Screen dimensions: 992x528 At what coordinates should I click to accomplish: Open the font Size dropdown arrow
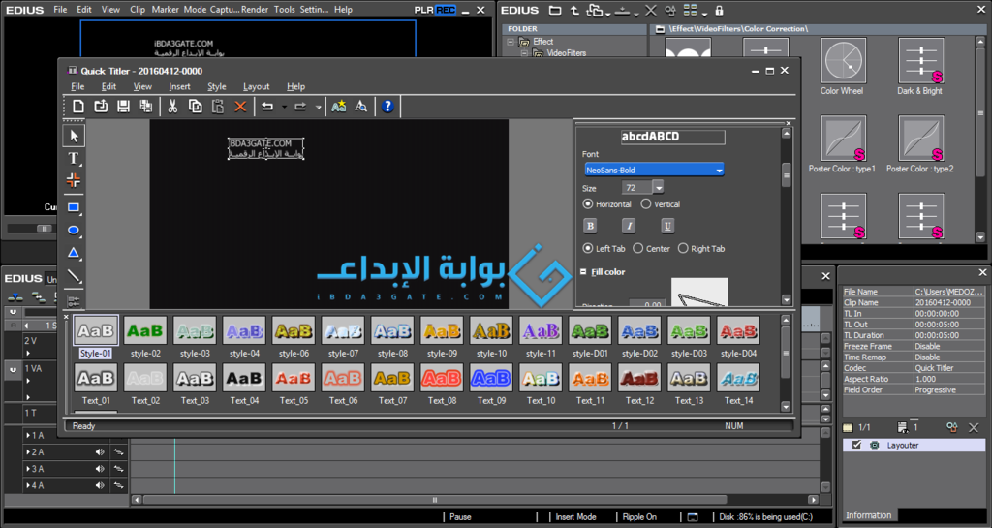[x=659, y=188]
